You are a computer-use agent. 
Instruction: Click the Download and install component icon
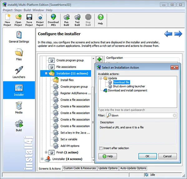105,90
